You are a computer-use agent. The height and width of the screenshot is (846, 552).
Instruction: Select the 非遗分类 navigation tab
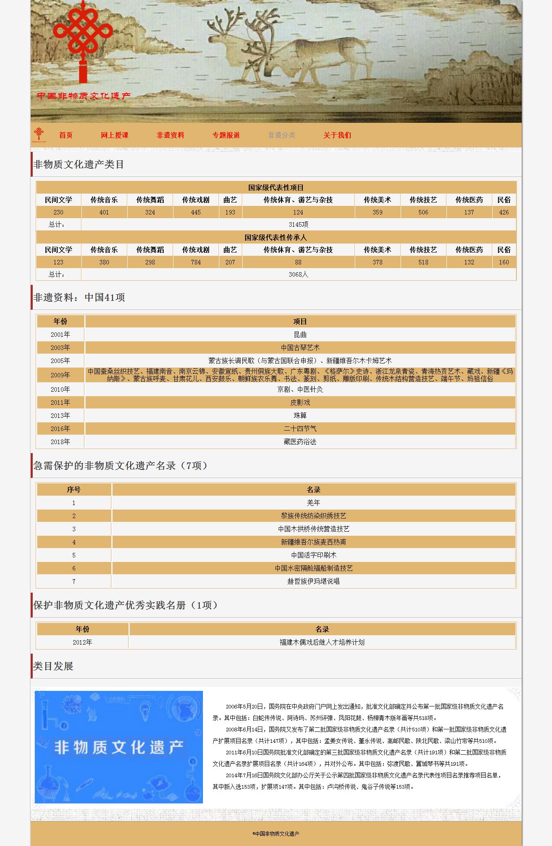point(282,135)
